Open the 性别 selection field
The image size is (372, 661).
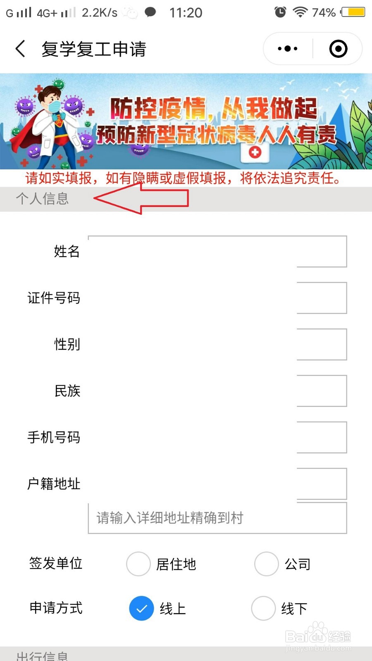click(217, 344)
